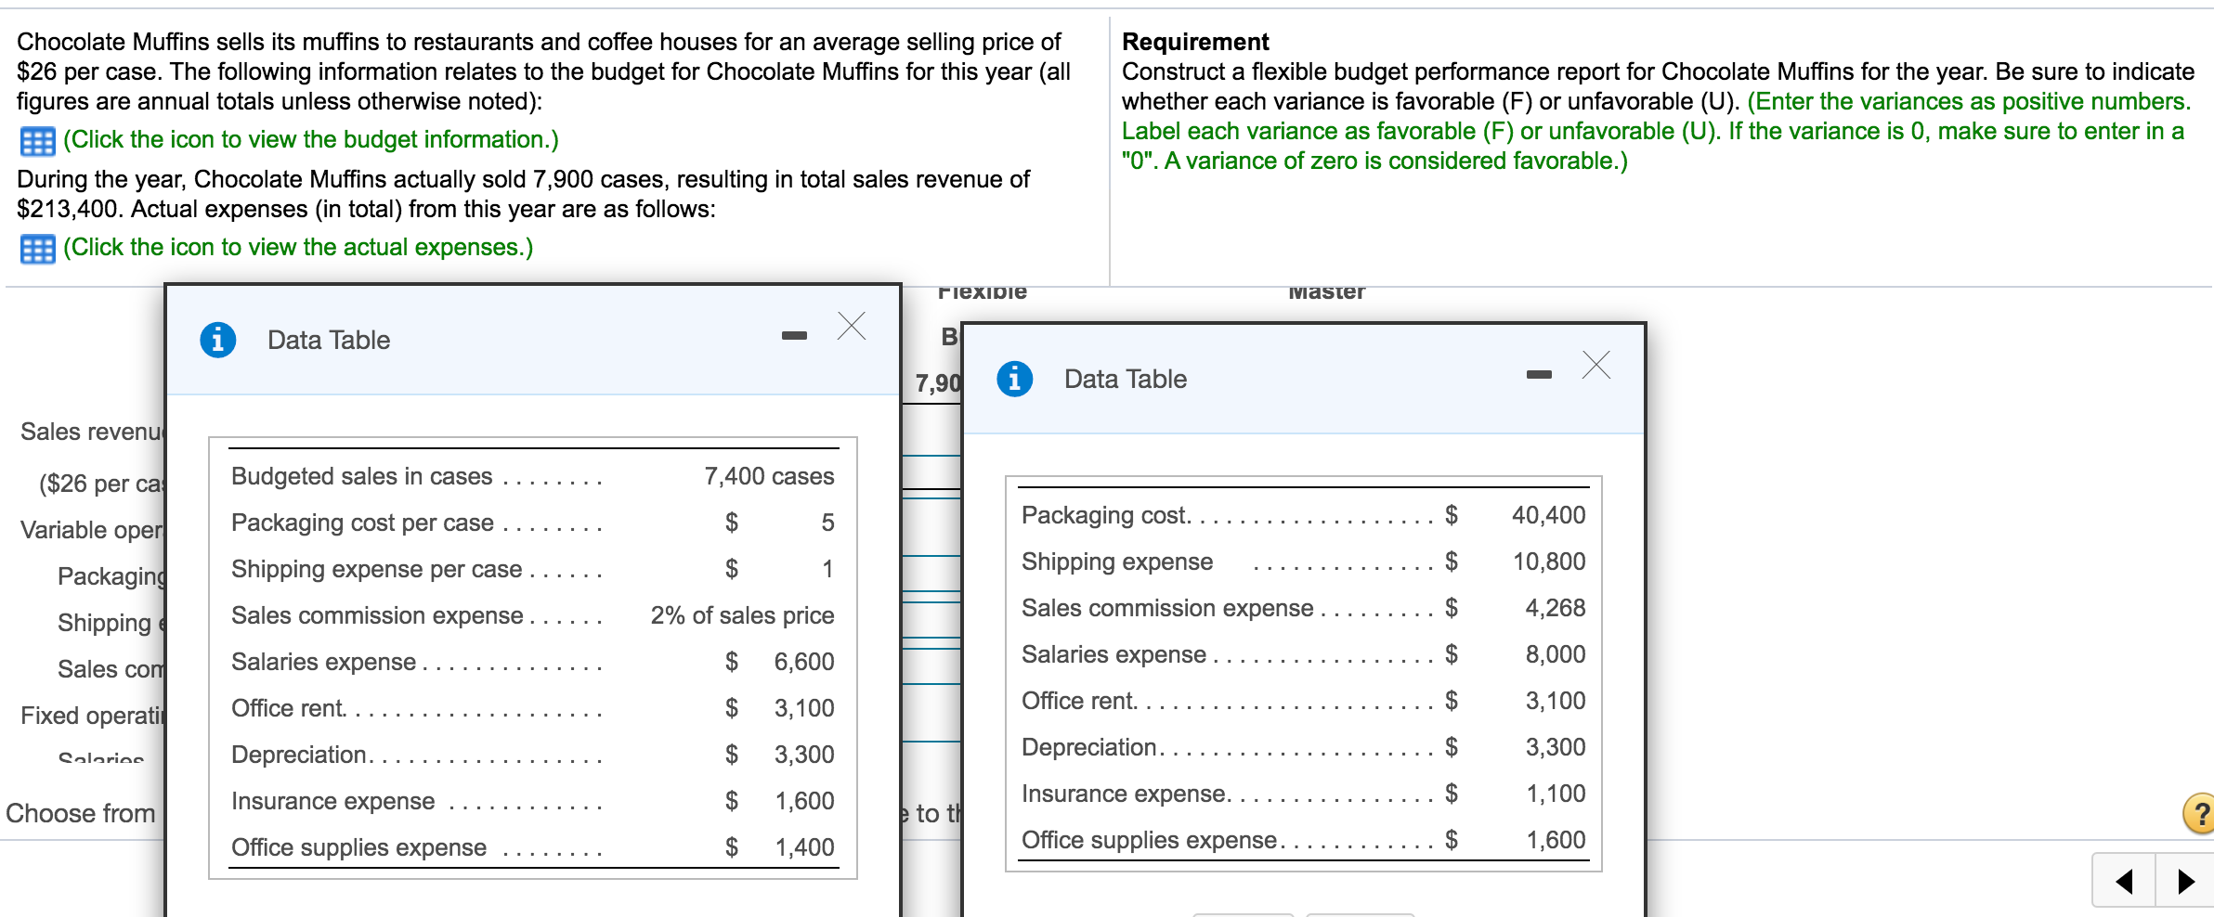Screen dimensions: 2214x917
Task: Click 'Sales revenue' row label in report
Action: pos(92,432)
